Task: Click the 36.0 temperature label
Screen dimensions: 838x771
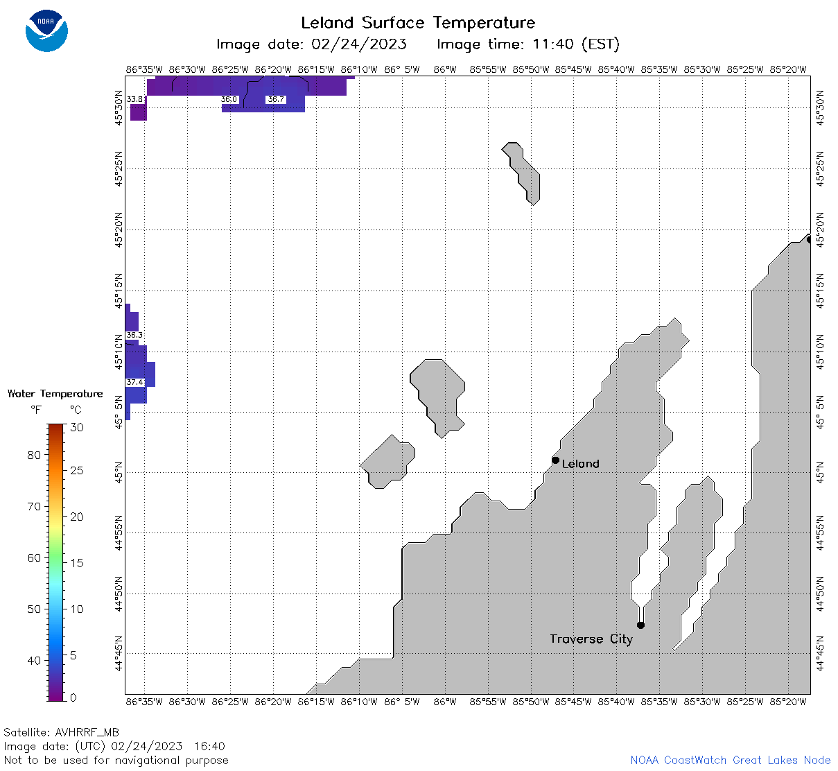Action: tap(229, 99)
